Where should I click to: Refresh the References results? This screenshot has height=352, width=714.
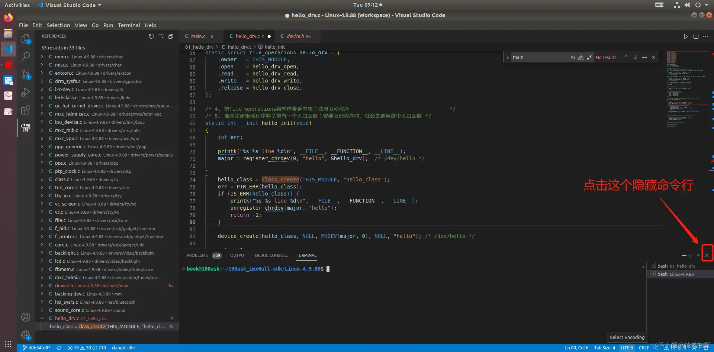click(151, 36)
